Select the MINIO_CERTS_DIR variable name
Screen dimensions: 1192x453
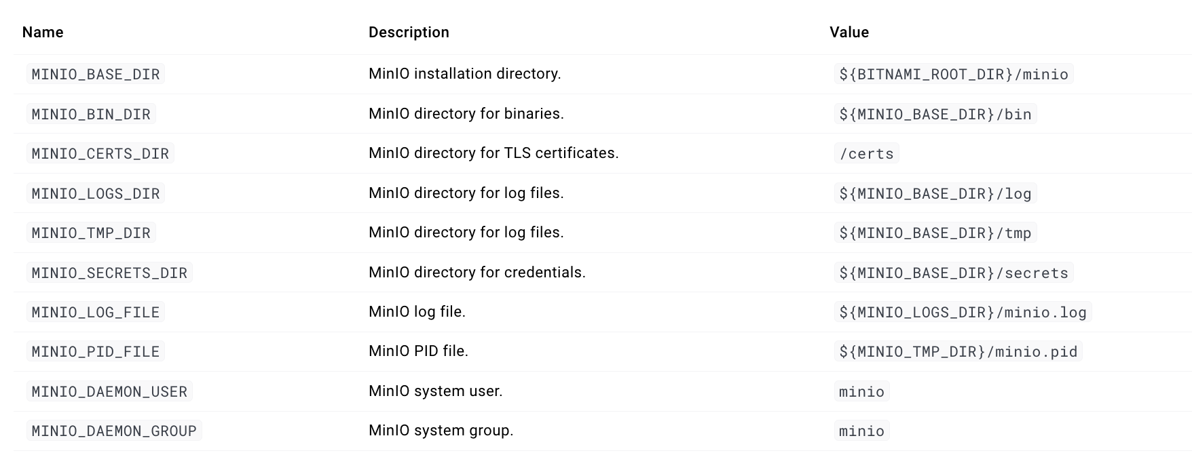point(100,154)
